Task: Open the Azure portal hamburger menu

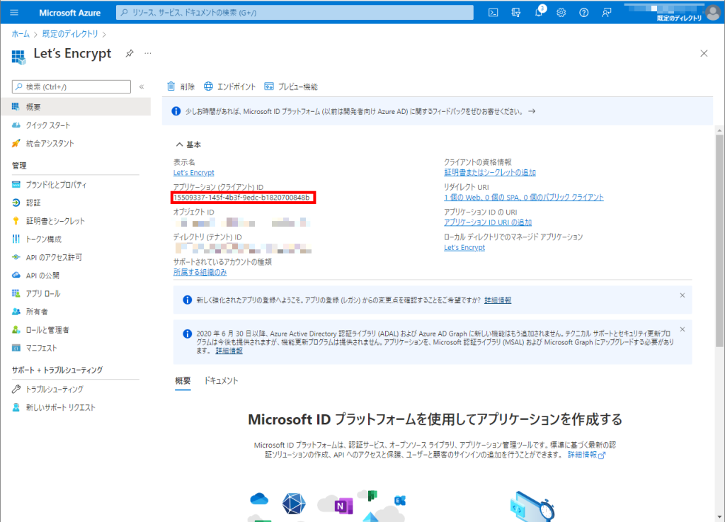Action: (x=14, y=13)
